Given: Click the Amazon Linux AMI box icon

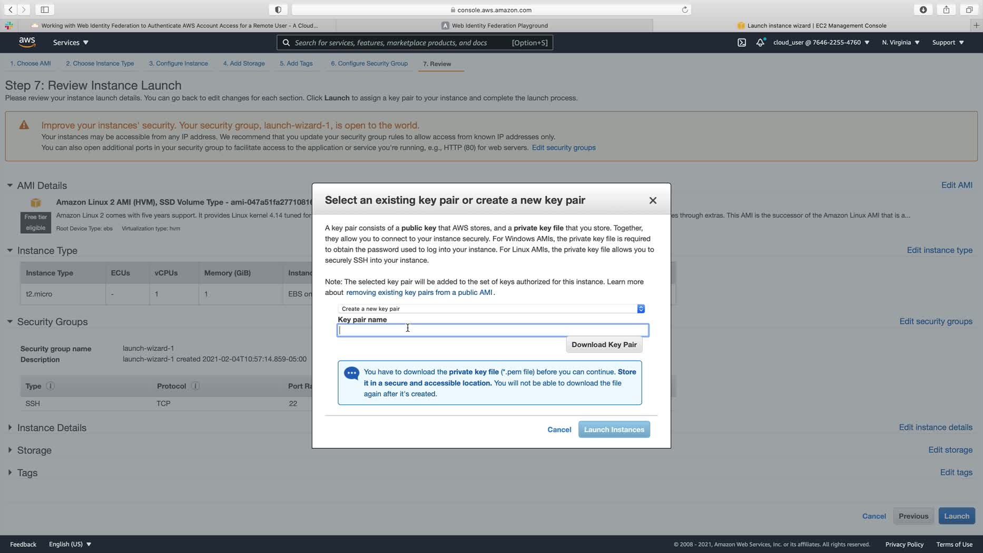Looking at the screenshot, I should tap(36, 203).
